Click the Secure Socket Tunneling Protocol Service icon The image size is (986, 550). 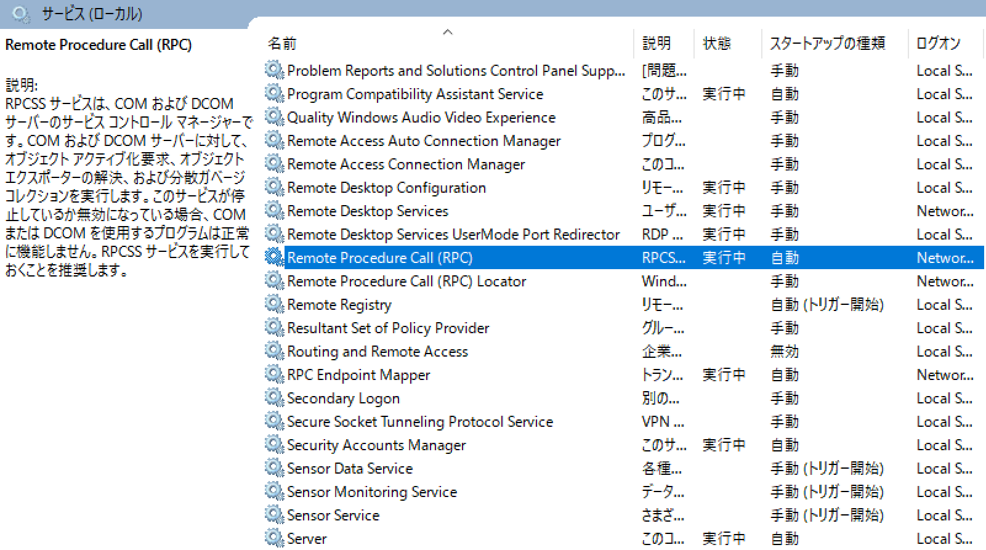click(x=274, y=421)
